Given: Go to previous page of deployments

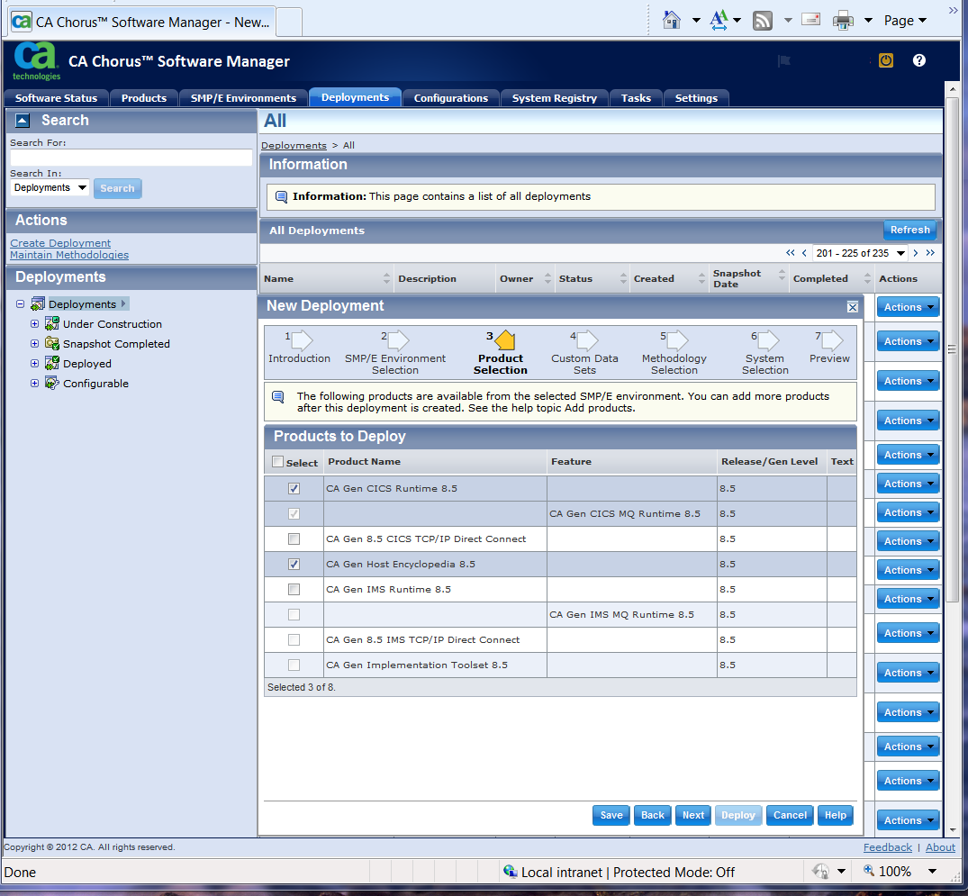Looking at the screenshot, I should point(804,252).
